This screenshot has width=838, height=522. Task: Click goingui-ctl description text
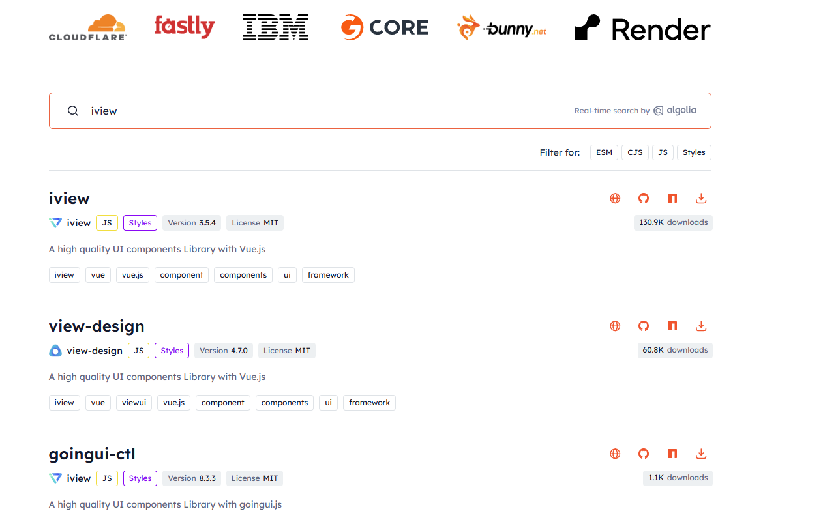[x=165, y=504]
